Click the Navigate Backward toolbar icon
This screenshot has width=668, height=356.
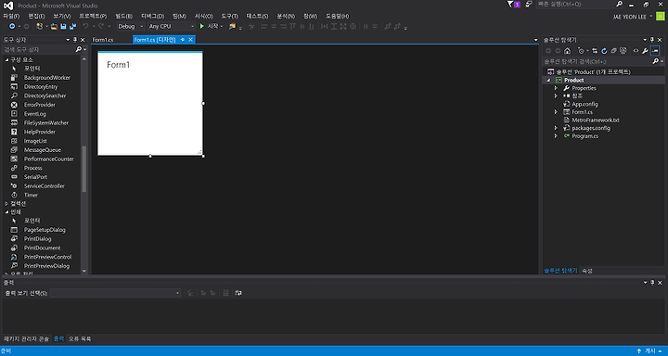12,26
